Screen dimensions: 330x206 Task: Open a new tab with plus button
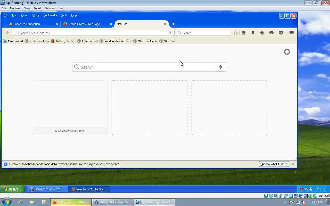tap(174, 24)
